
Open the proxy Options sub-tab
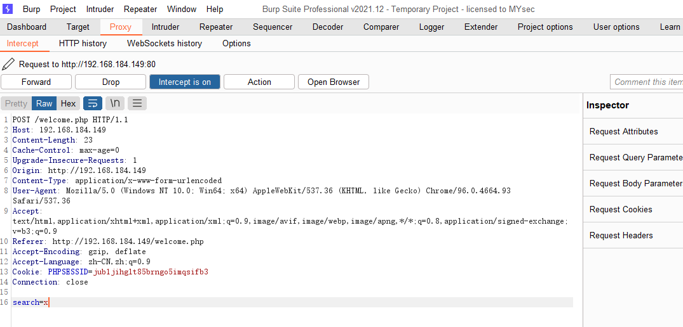(236, 44)
